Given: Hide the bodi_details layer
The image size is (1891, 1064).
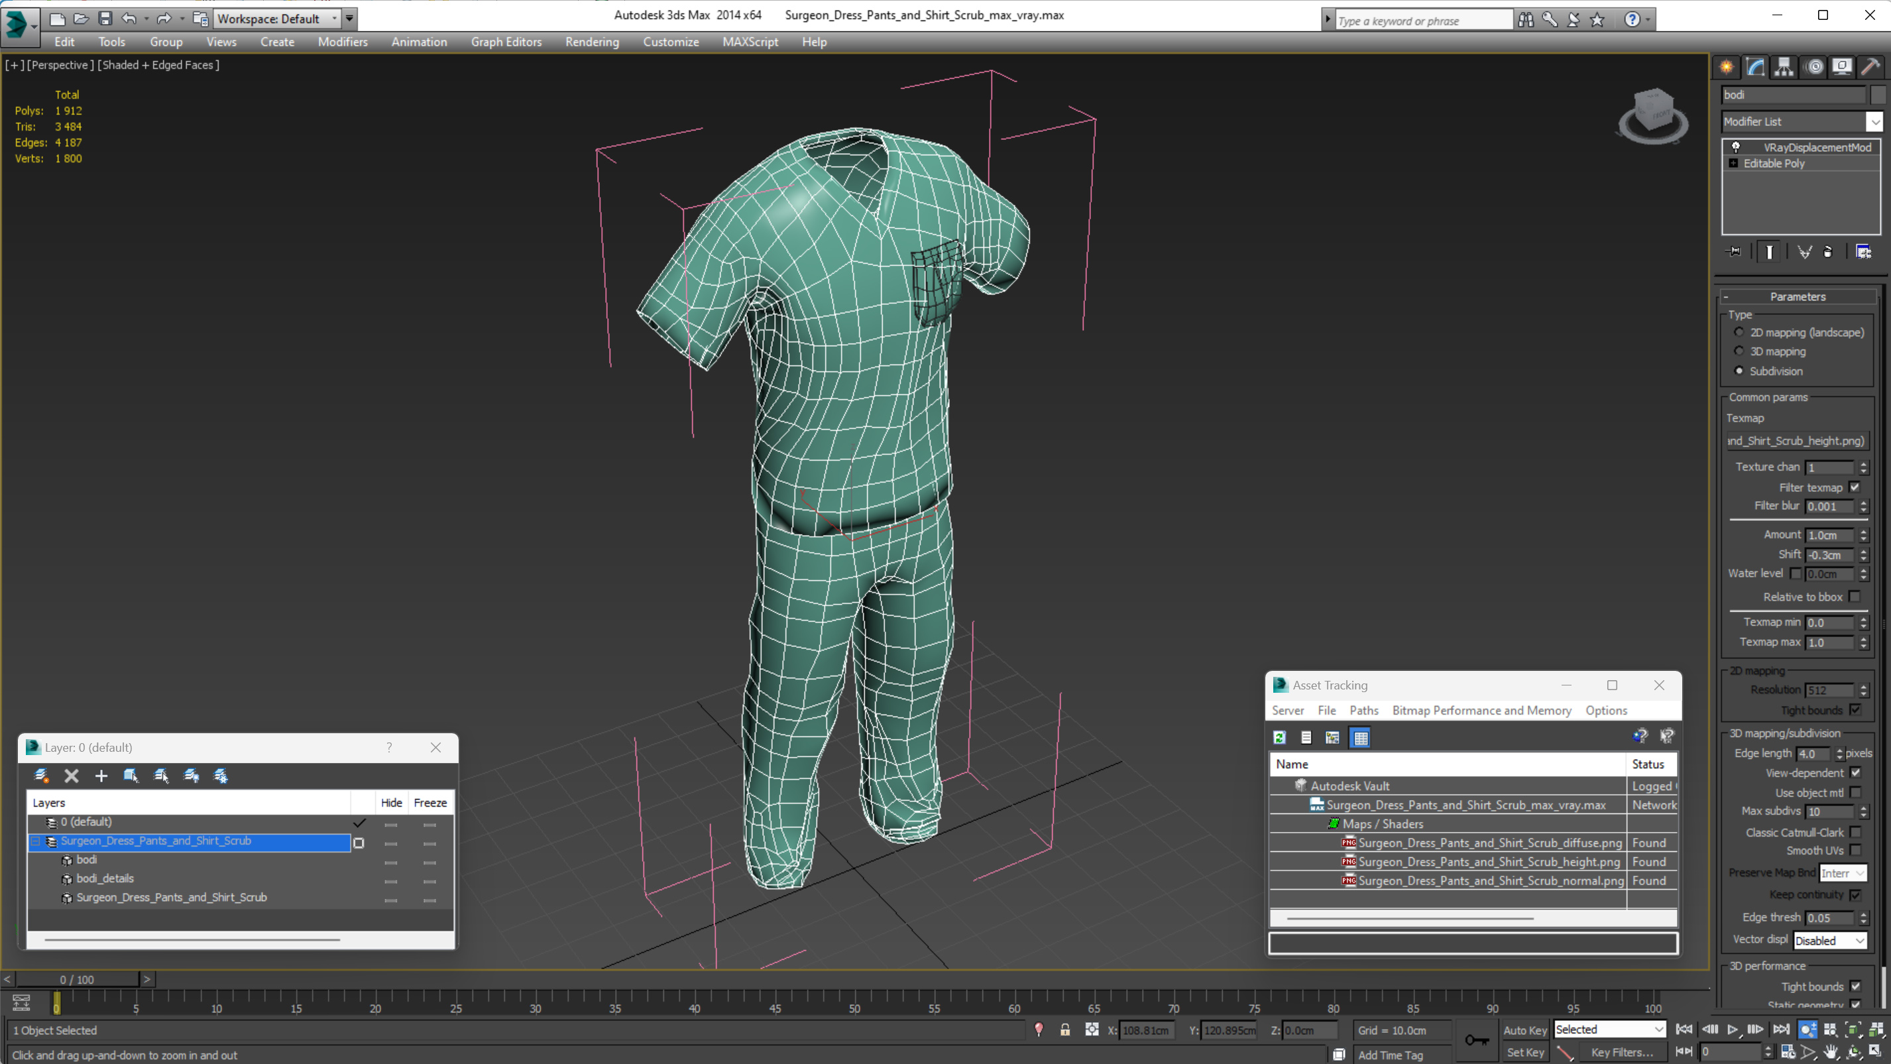Looking at the screenshot, I should pos(390,878).
